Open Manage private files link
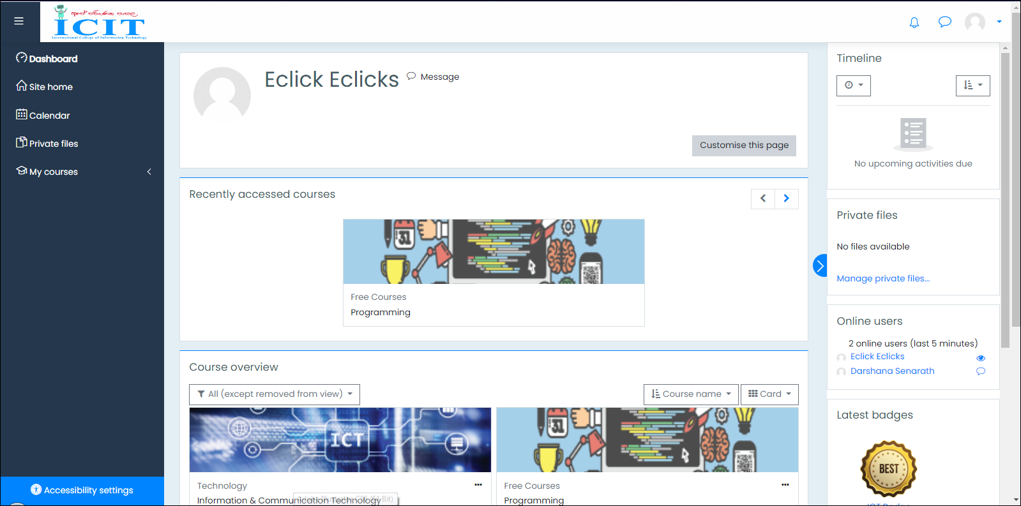 882,278
